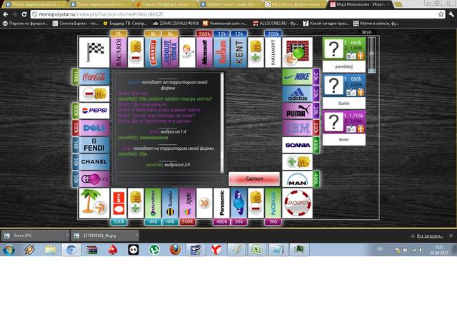Click the browser reload button
457x309 pixels.
pos(24,14)
